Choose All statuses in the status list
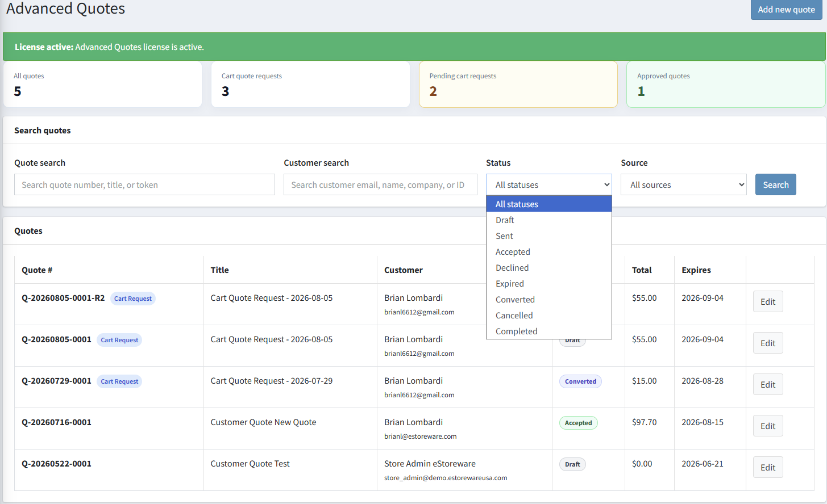Image resolution: width=827 pixels, height=504 pixels. [549, 204]
